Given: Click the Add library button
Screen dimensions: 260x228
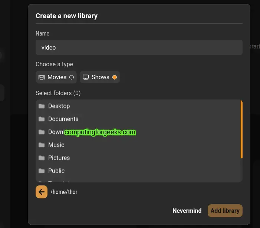Looking at the screenshot, I should coord(225,211).
